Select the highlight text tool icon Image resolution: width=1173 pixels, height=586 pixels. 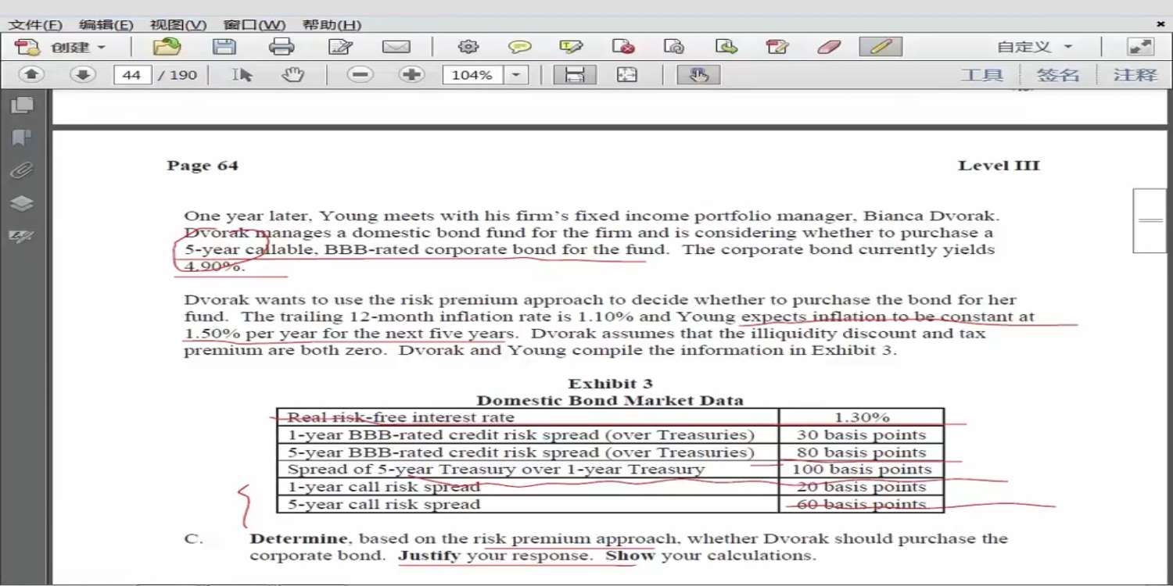pos(571,47)
